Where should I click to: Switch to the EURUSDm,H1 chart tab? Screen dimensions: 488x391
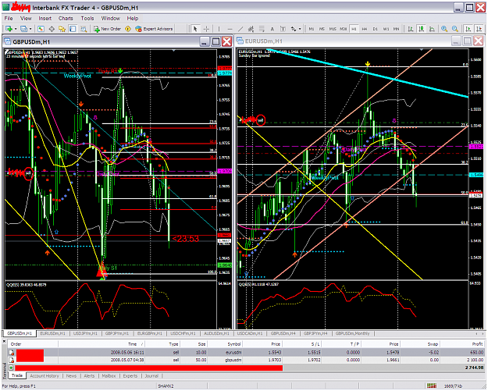pos(52,333)
